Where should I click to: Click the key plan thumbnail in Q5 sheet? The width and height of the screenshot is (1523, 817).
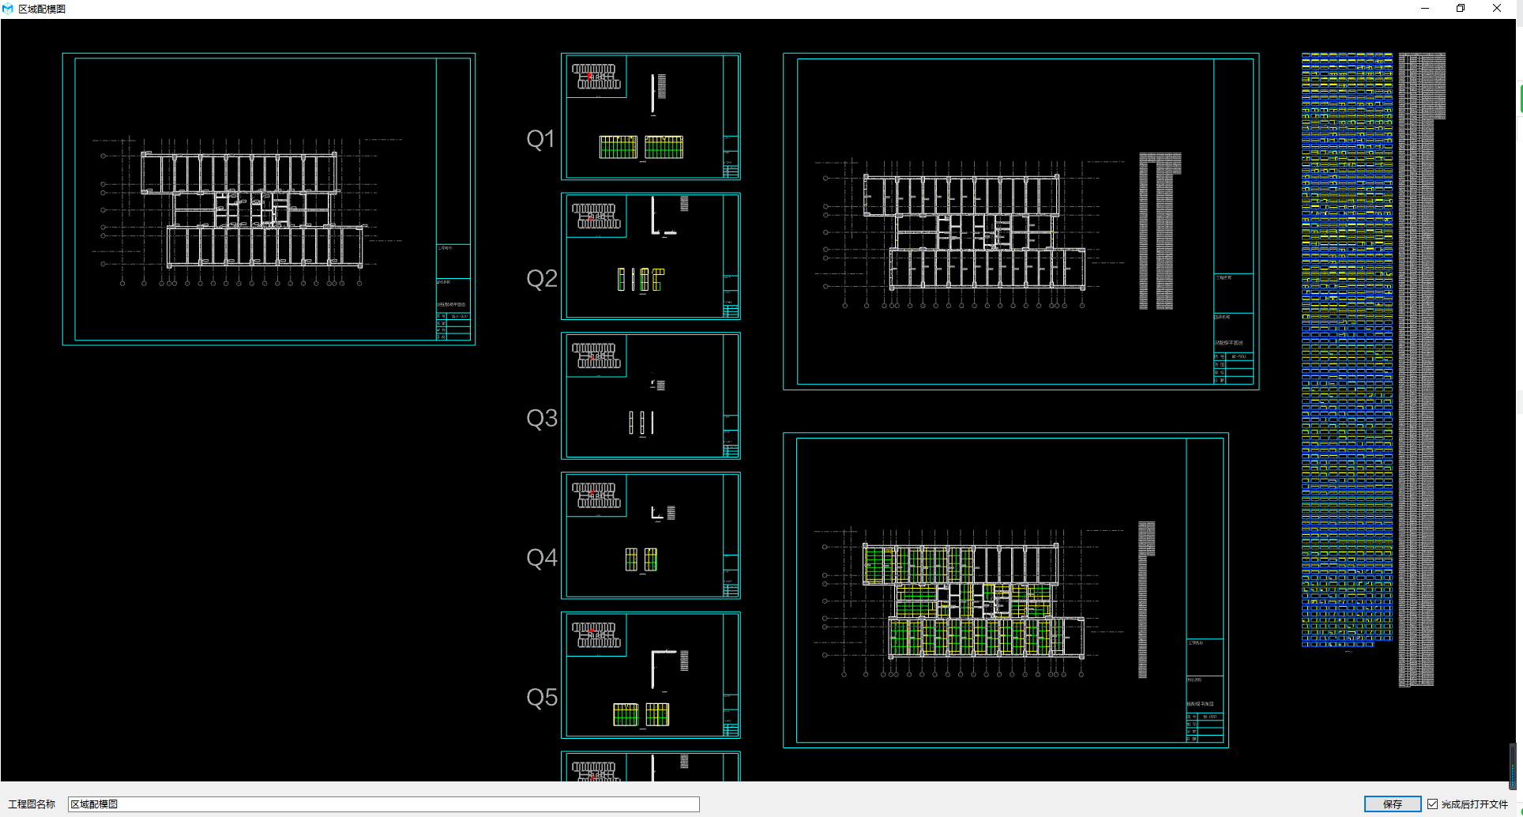pos(596,636)
